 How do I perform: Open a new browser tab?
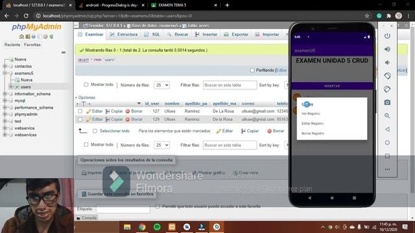click(227, 5)
